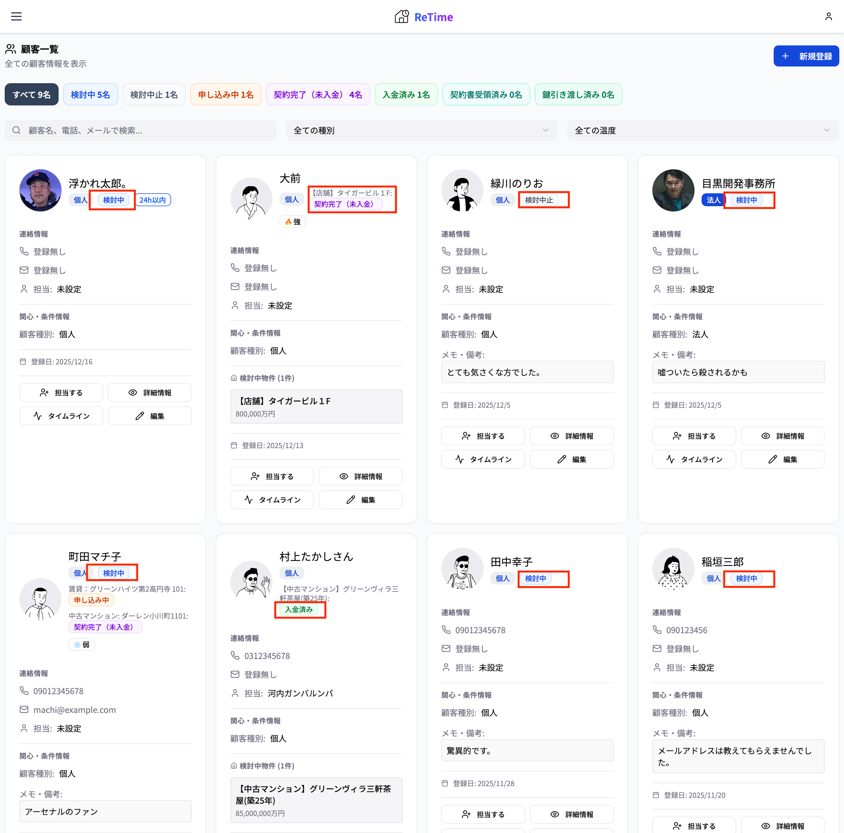Viewport: 844px width, 833px height.
Task: Open 詳細情報 for 稲垣三郎
Action: (782, 826)
